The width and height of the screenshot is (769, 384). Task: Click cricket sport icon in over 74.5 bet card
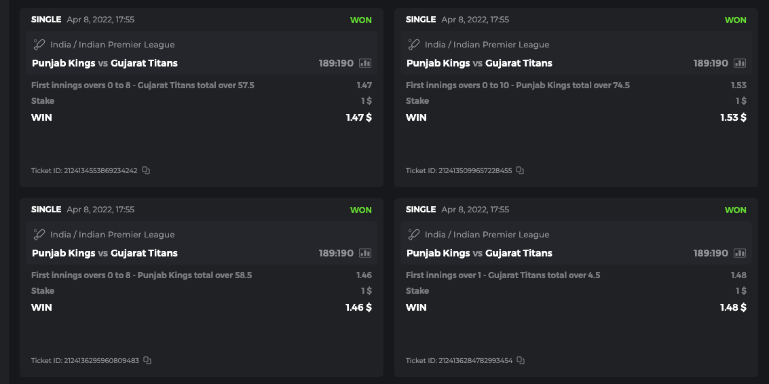[414, 45]
